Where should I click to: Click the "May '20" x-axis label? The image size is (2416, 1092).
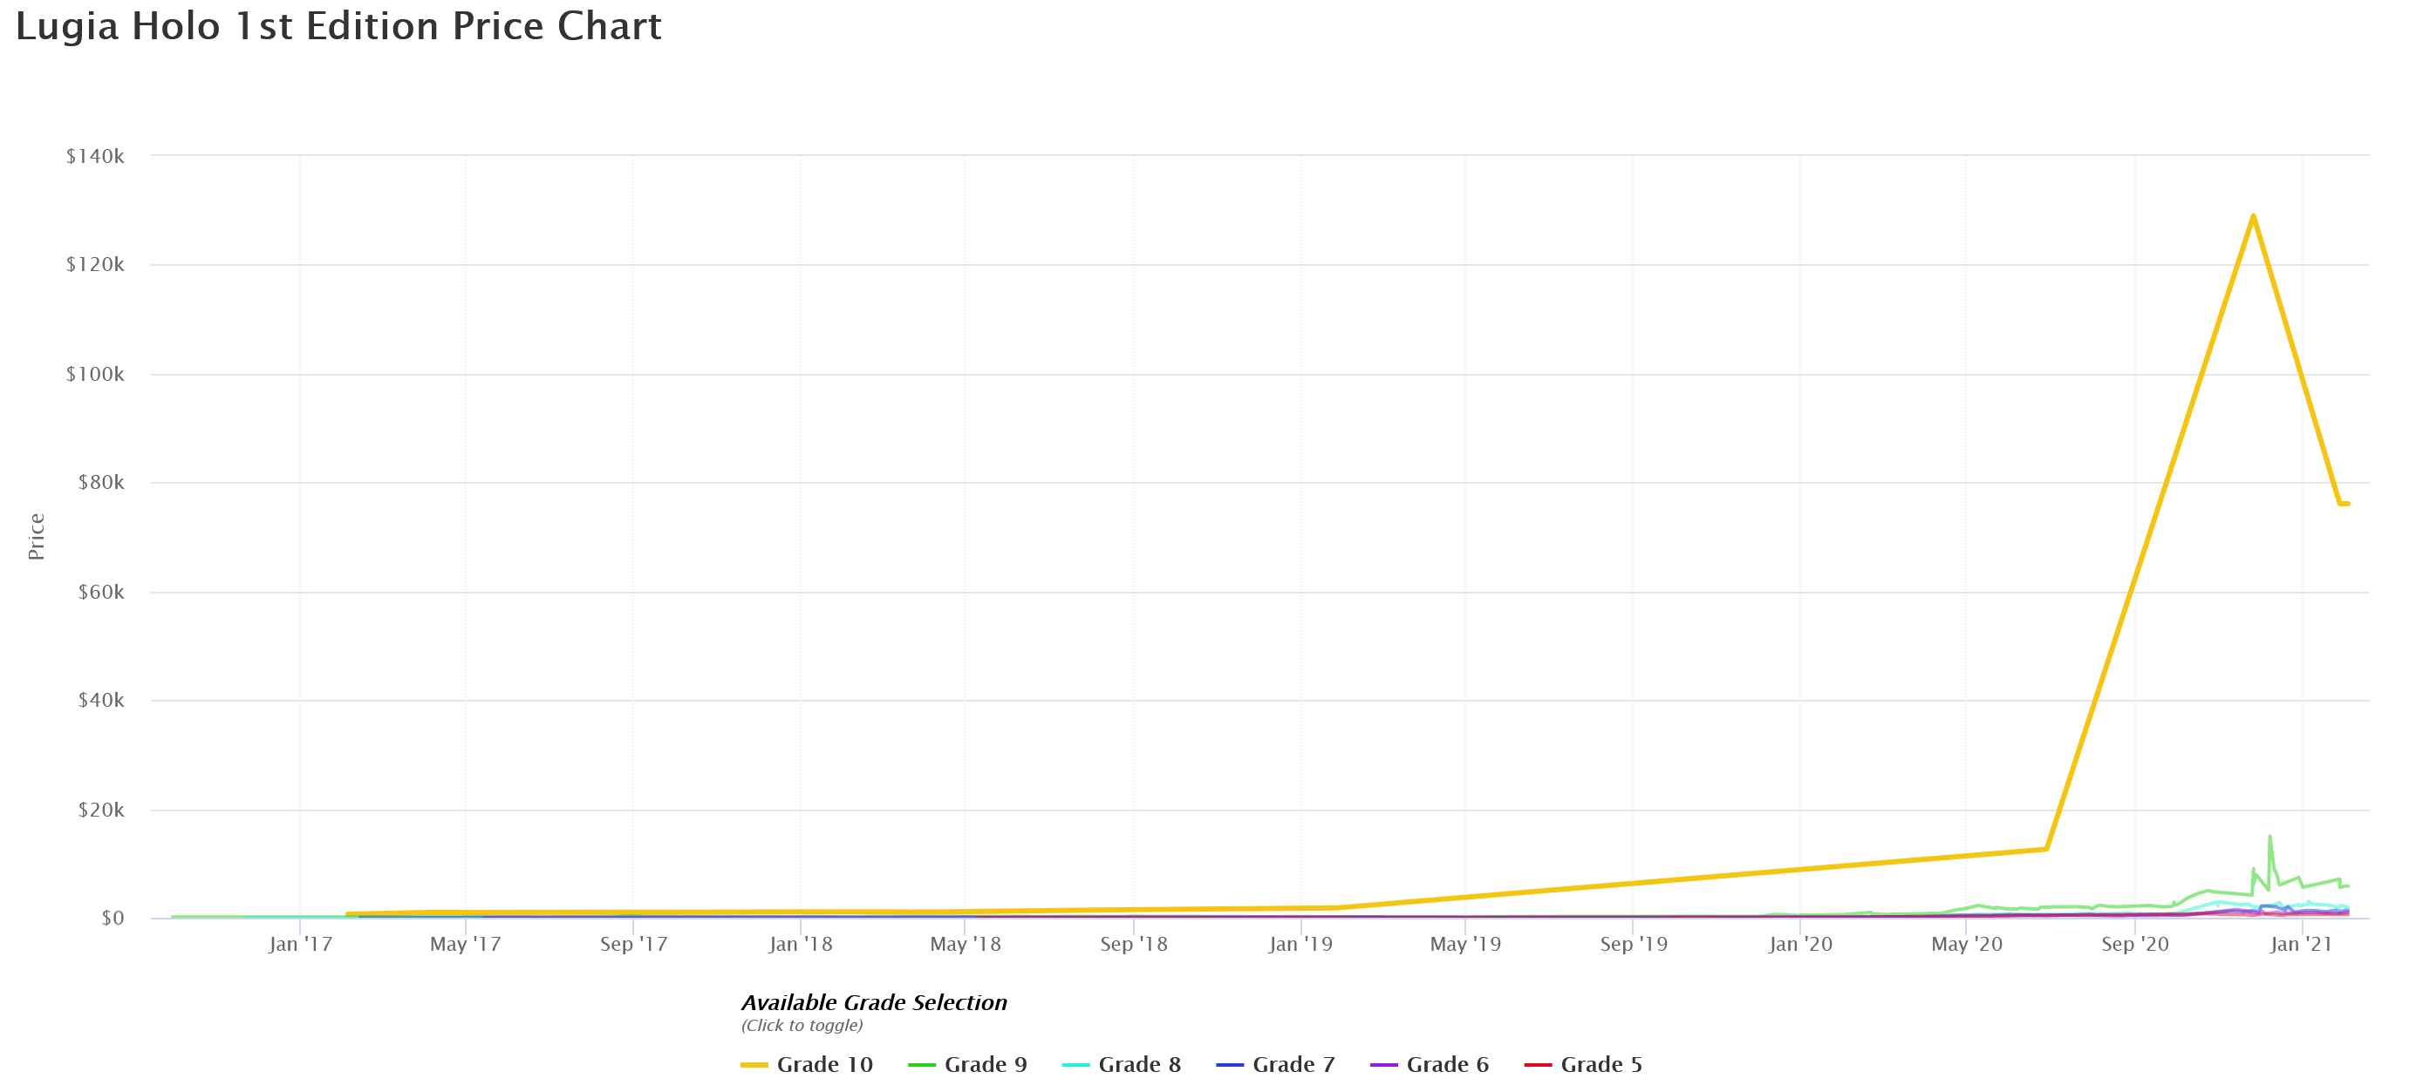click(x=1966, y=944)
